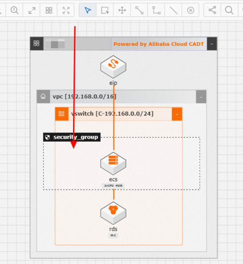Image resolution: width=243 pixels, height=264 pixels.
Task: Click the search magnifier in toolbar
Action: pyautogui.click(x=229, y=10)
